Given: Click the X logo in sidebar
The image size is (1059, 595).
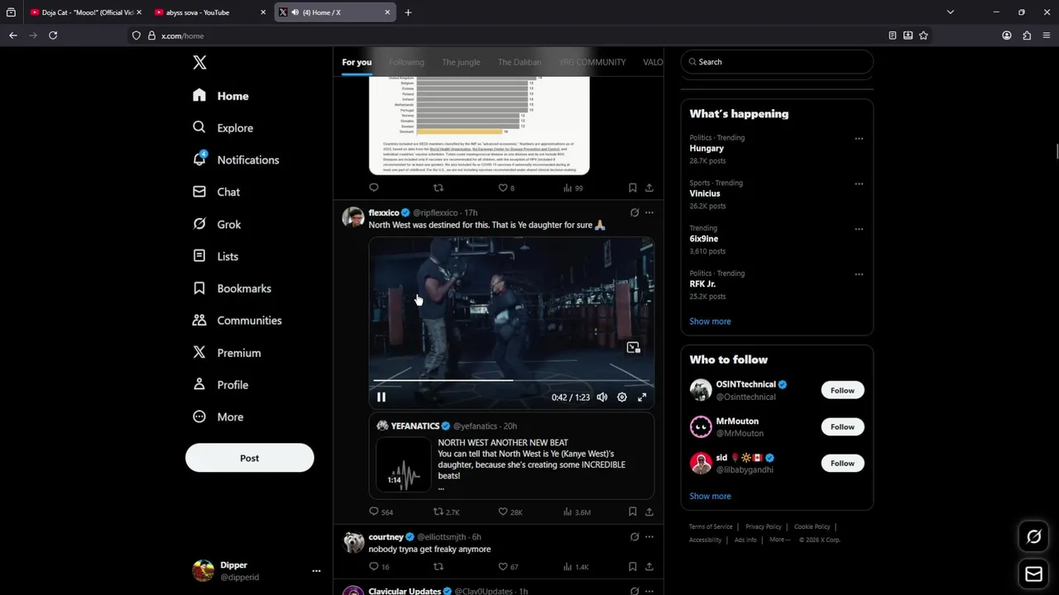Looking at the screenshot, I should click(x=199, y=63).
